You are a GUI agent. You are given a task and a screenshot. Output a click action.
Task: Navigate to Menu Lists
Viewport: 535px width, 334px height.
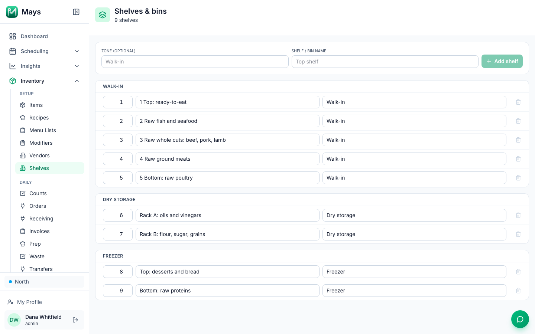[x=50, y=130]
